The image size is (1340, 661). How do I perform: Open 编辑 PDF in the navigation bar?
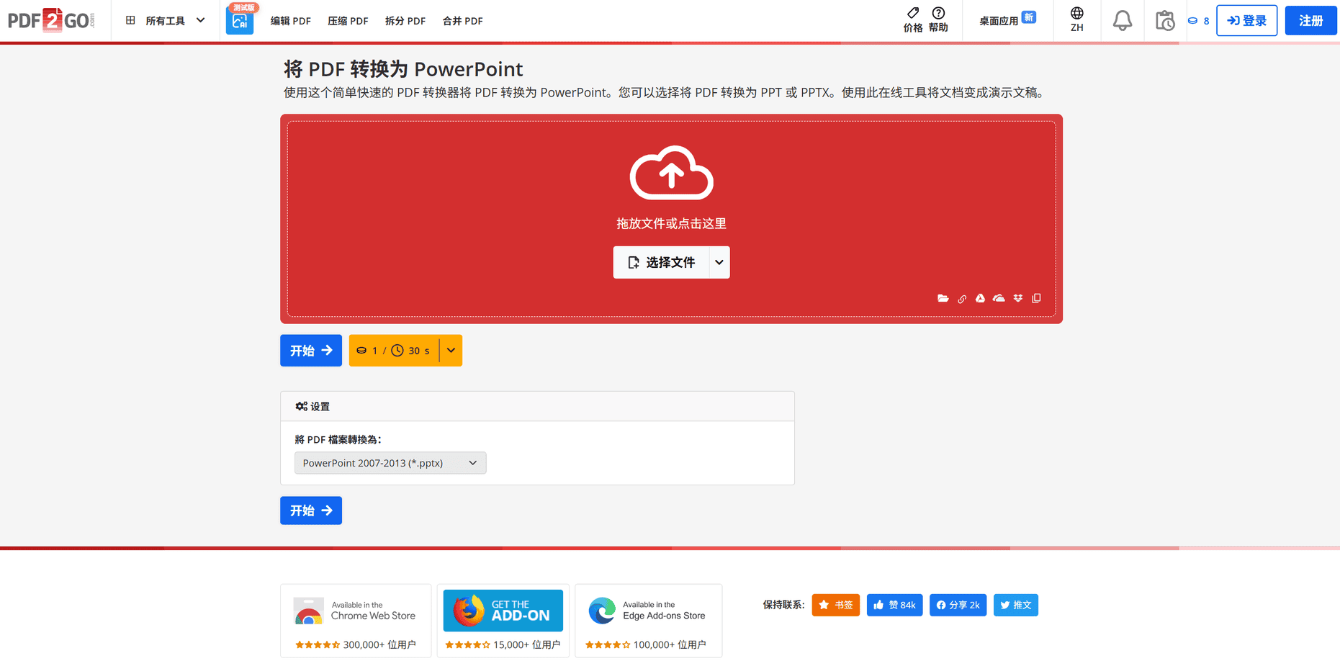tap(291, 21)
